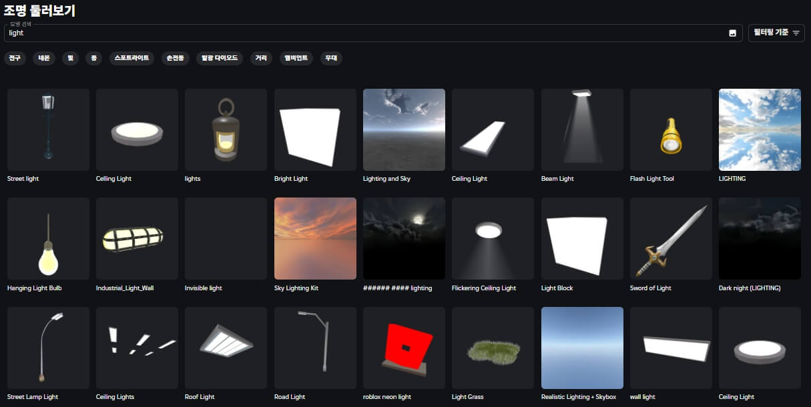Open the flat rectangular Ceiling Light thumbnail
This screenshot has height=407, width=811.
(x=493, y=129)
